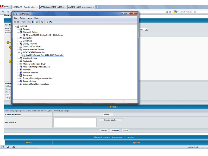Click Update Driver Software toolbar icon
This screenshot has width=208, height=156.
coord(47,22)
